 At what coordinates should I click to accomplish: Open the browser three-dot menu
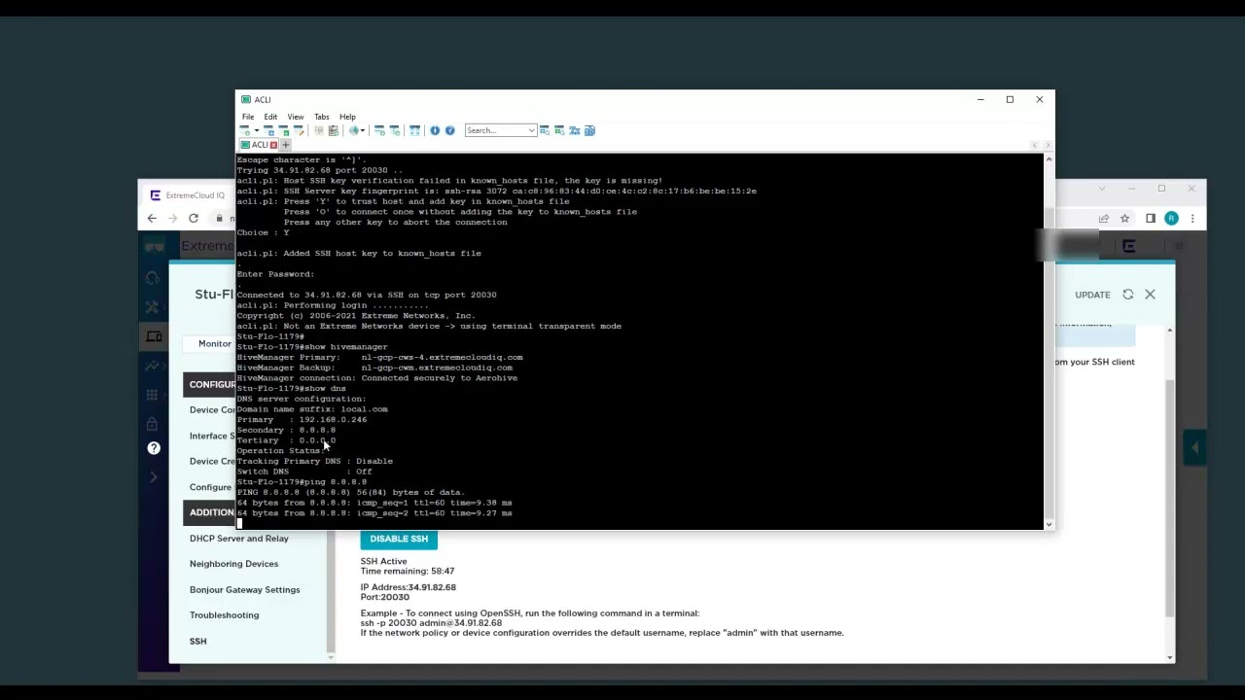[x=1192, y=219]
